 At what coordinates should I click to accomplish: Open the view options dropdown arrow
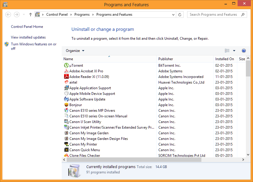coord(234,51)
